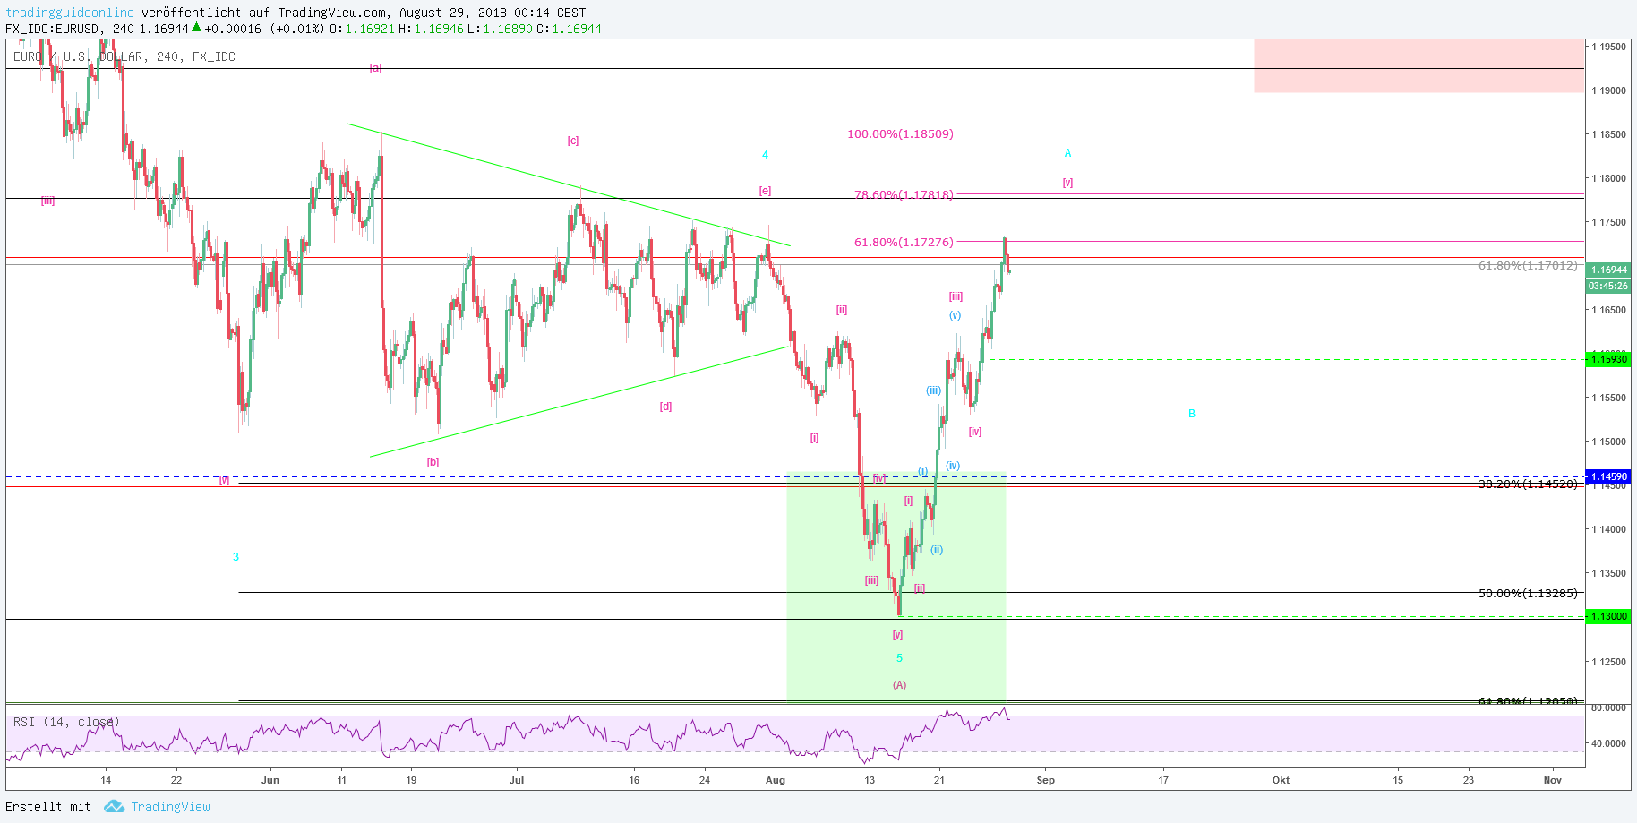
Task: Select the blue (v) sub-wave label
Action: point(955,315)
